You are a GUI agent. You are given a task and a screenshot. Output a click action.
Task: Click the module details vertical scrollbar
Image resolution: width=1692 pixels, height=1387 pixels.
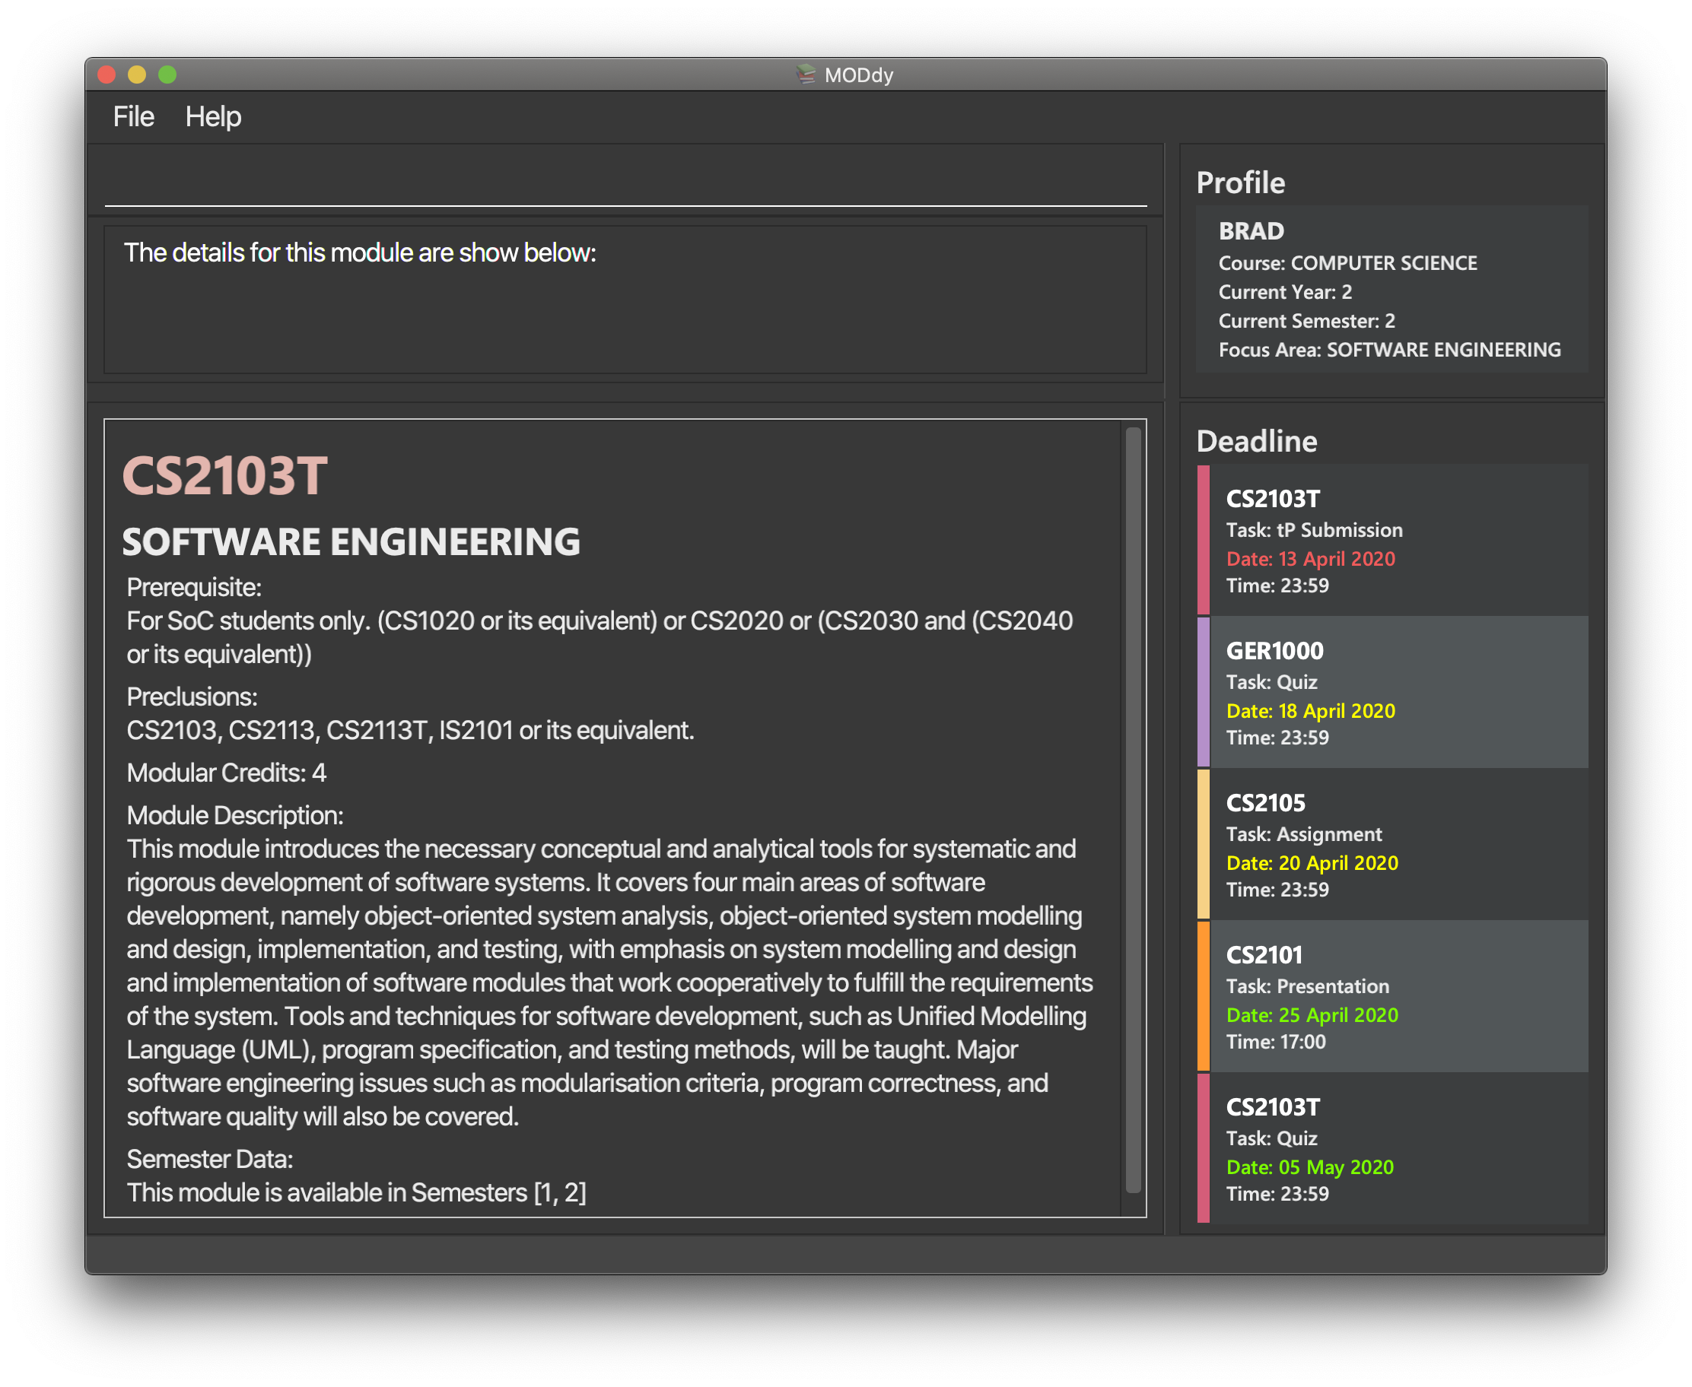pyautogui.click(x=1133, y=810)
